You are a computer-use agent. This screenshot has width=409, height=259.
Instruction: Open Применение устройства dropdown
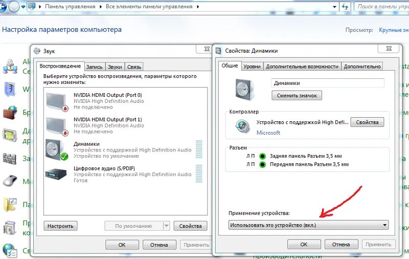point(308,225)
